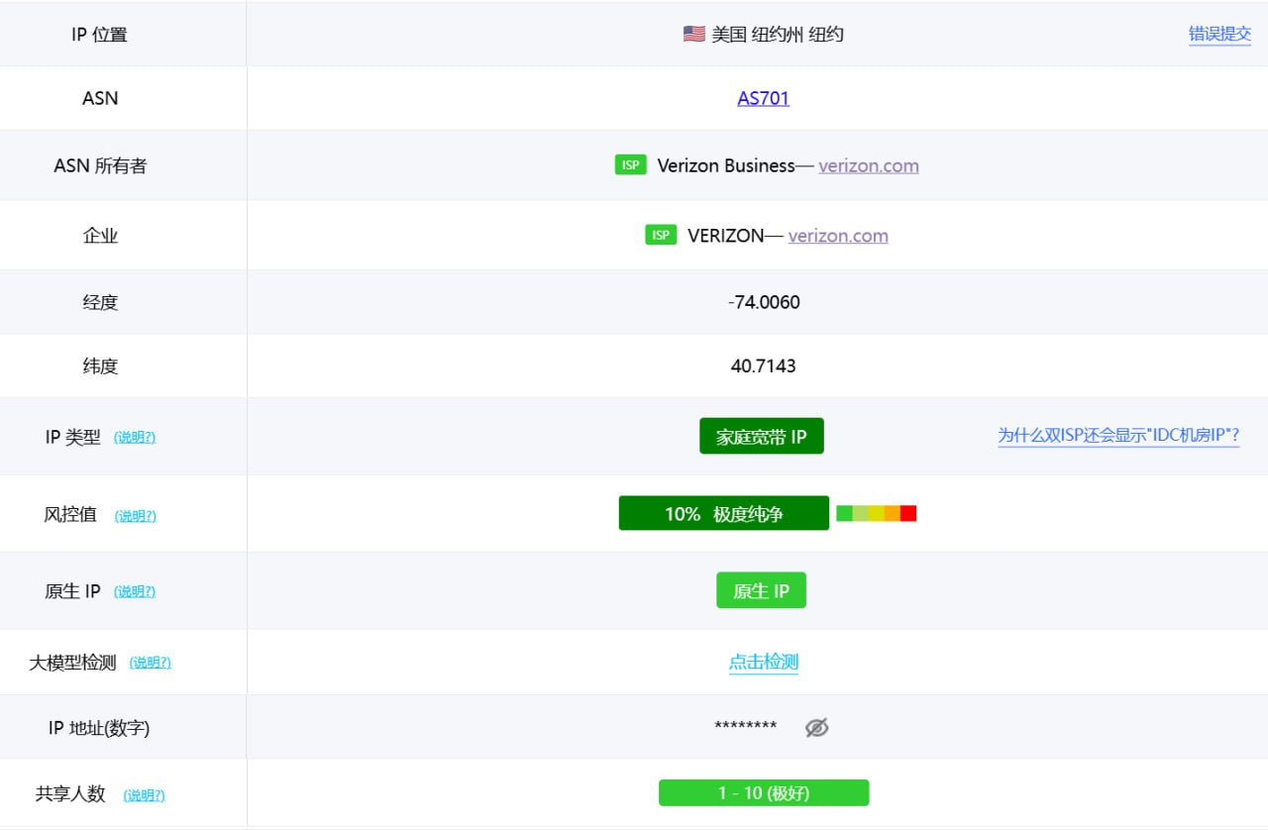Viewport: 1268px width, 830px height.
Task: Reveal the masked IP using the eye icon
Action: 815,726
